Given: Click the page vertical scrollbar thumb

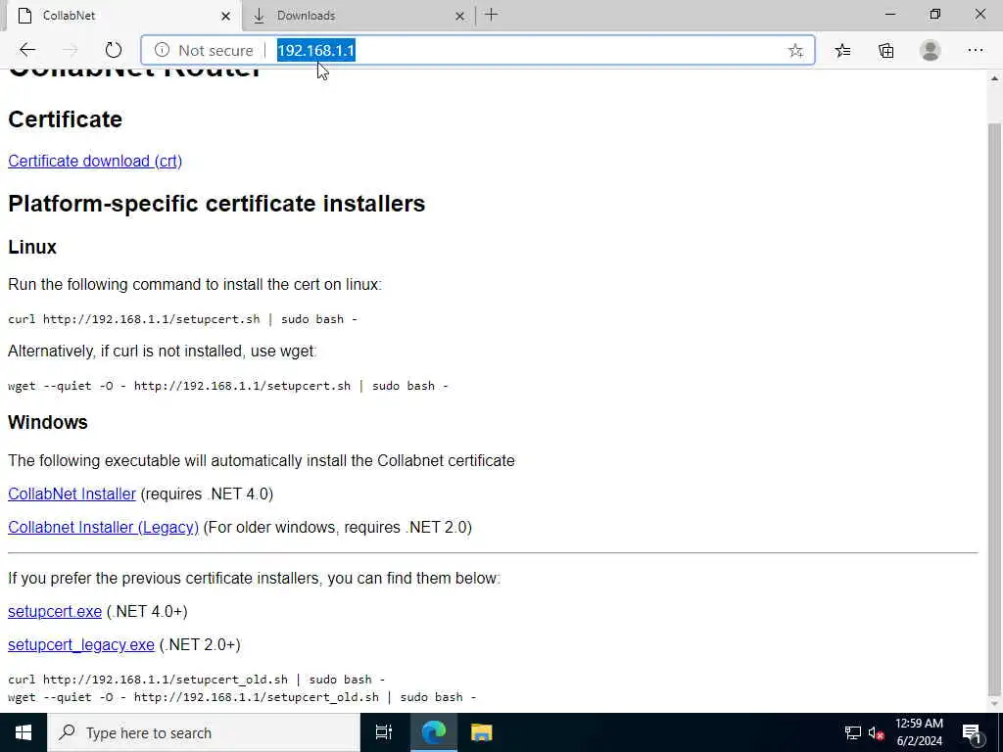Looking at the screenshot, I should point(995,409).
